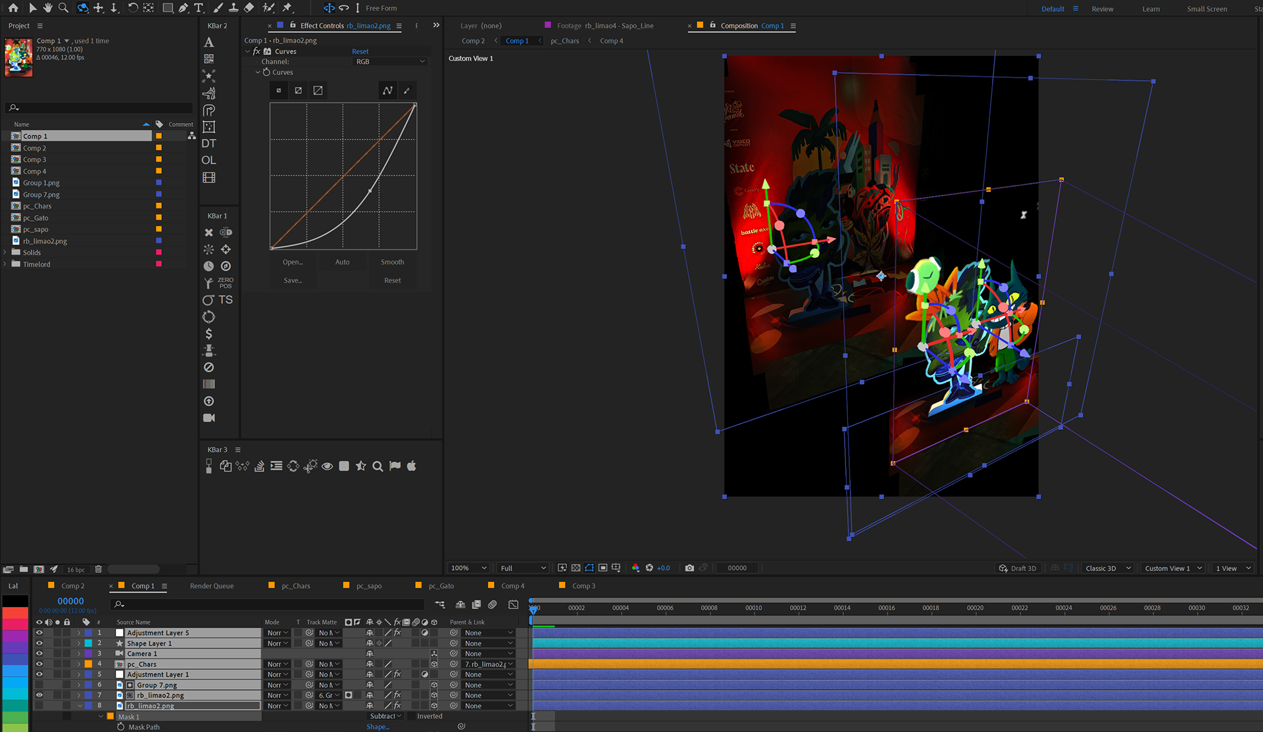The width and height of the screenshot is (1263, 732).
Task: Click the Shape... link for Mask Path
Action: click(378, 727)
